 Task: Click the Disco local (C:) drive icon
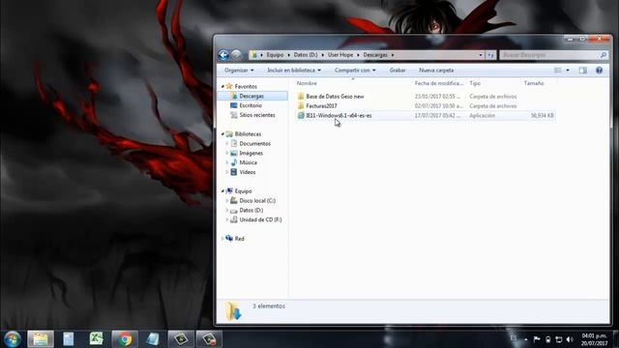[x=234, y=200]
